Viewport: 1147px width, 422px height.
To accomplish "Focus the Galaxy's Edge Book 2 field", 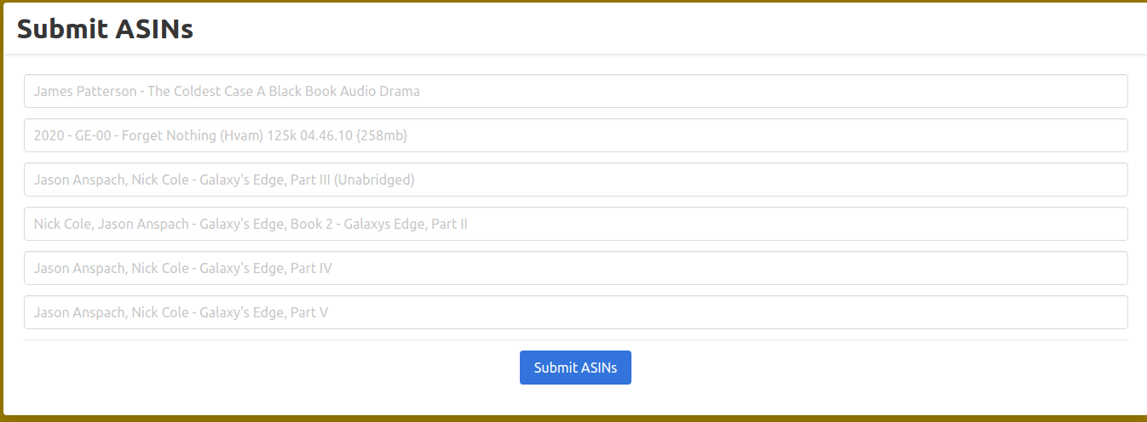I will coord(576,224).
